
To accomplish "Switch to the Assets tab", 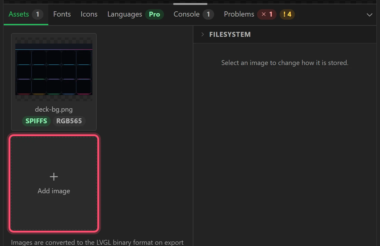I will (x=26, y=14).
